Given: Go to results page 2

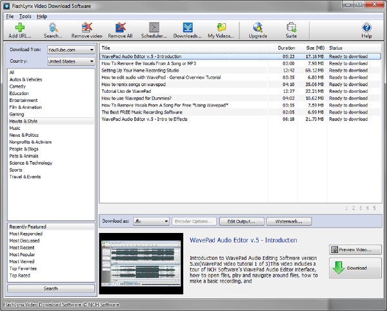Looking at the screenshot, I should click(x=353, y=208).
